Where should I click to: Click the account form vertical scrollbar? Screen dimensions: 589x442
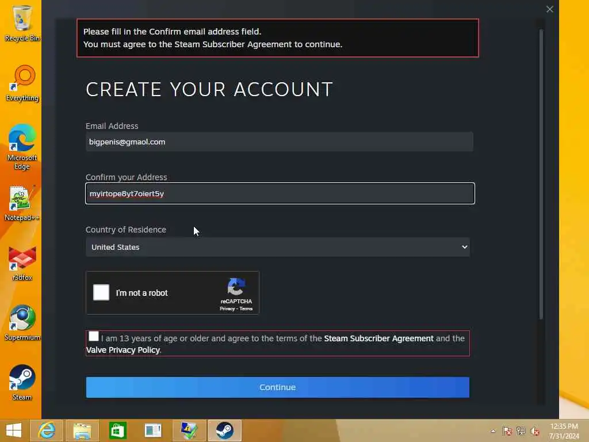click(x=541, y=174)
